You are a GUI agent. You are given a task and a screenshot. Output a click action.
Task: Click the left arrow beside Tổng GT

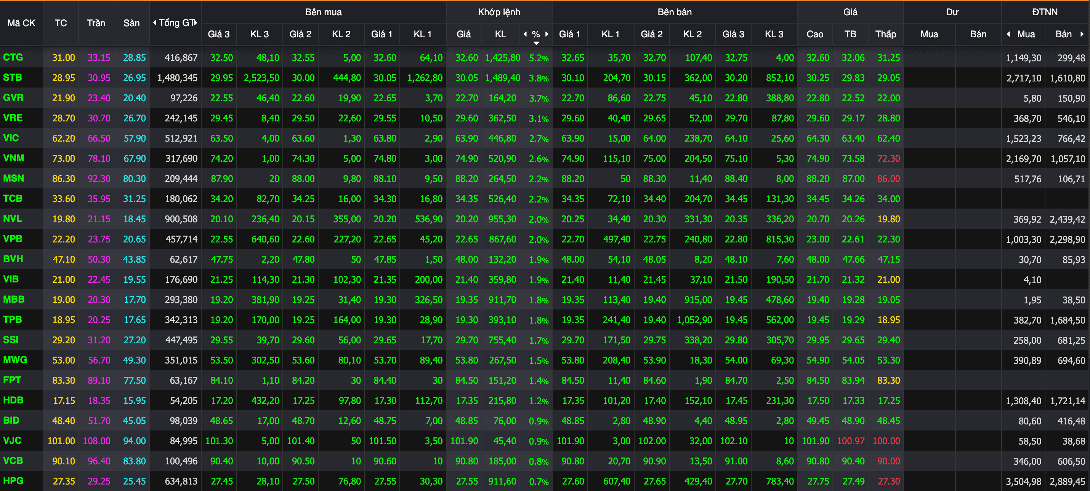tap(155, 23)
